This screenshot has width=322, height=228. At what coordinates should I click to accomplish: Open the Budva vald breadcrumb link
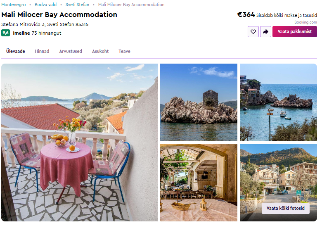coord(45,5)
